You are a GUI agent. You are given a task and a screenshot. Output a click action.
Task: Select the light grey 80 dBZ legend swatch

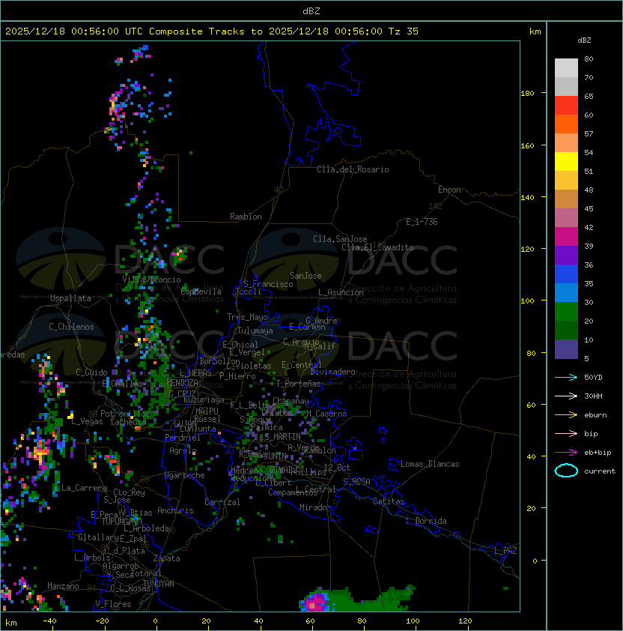coord(566,67)
